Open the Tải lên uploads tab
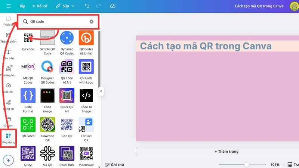This screenshot has width=299, height=168. 8,88
